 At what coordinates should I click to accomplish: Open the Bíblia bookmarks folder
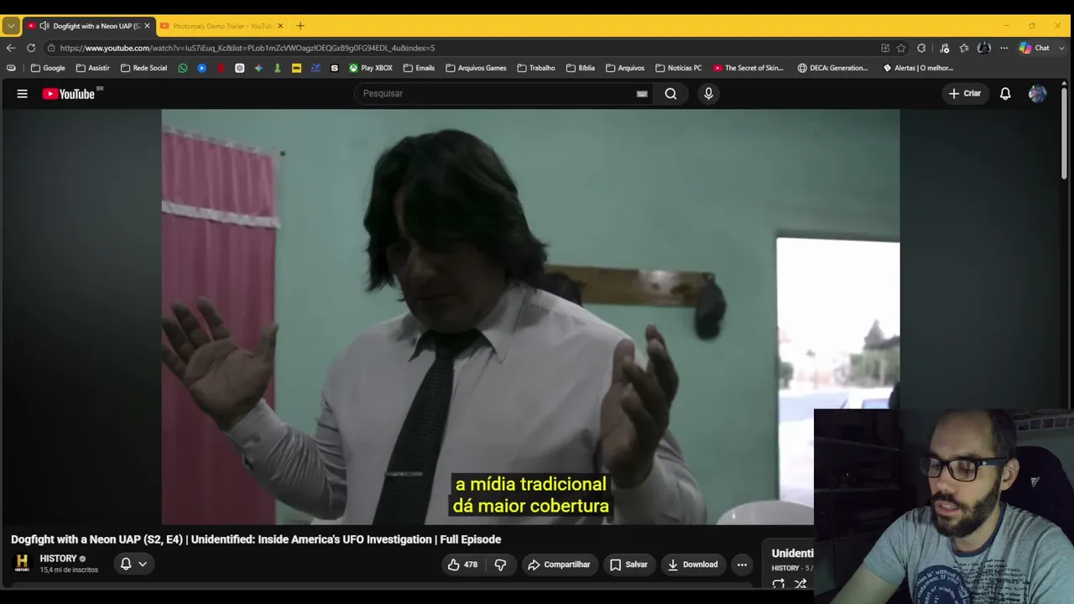[581, 68]
